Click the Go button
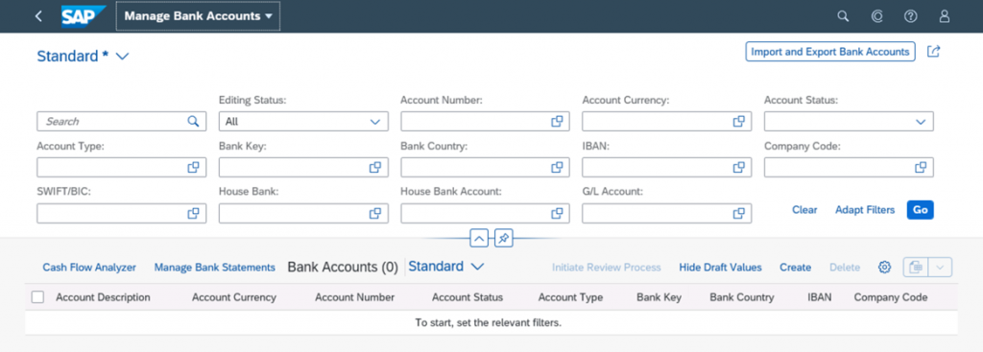 point(920,210)
